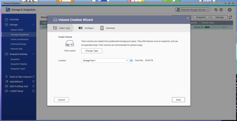The image size is (237, 121).
Task: Click the Configure step icon
Action: click(x=81, y=28)
